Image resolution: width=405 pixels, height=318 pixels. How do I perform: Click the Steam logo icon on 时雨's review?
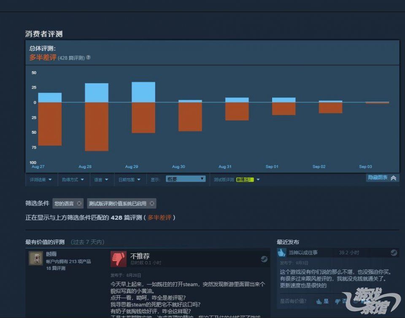[264, 259]
